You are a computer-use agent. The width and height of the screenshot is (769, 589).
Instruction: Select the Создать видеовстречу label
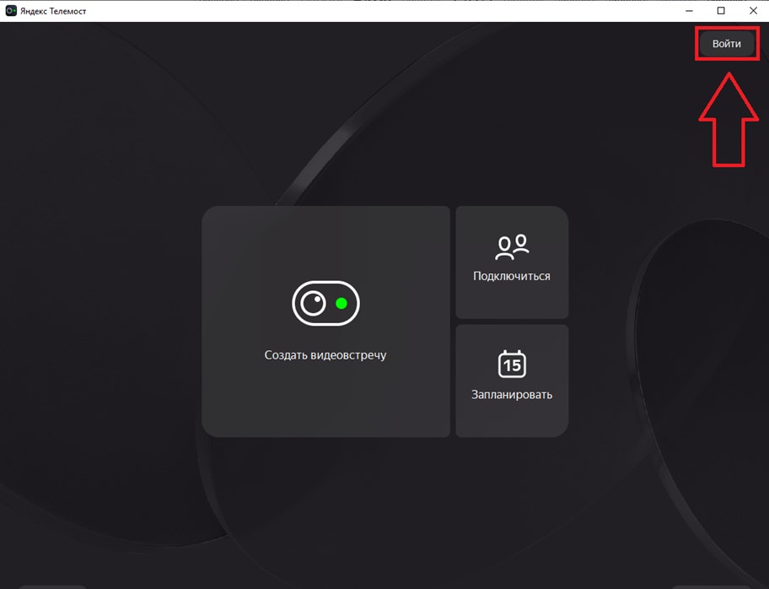click(325, 355)
